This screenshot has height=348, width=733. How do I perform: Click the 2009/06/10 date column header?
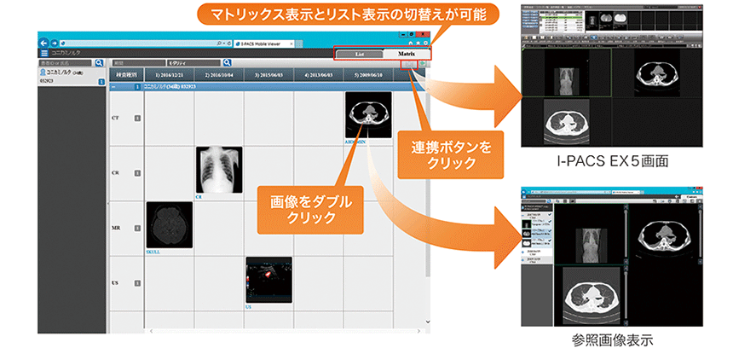pyautogui.click(x=369, y=74)
